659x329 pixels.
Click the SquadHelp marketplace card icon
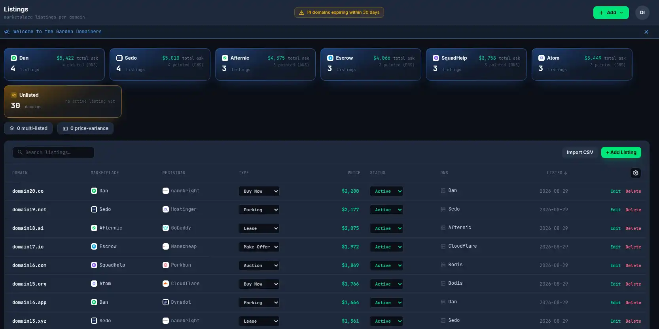click(436, 58)
